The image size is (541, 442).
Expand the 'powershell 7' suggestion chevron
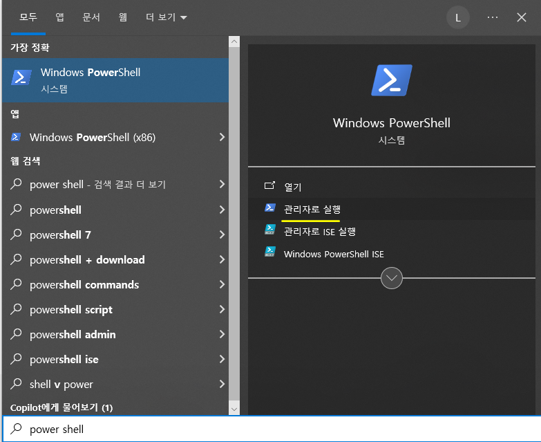222,234
